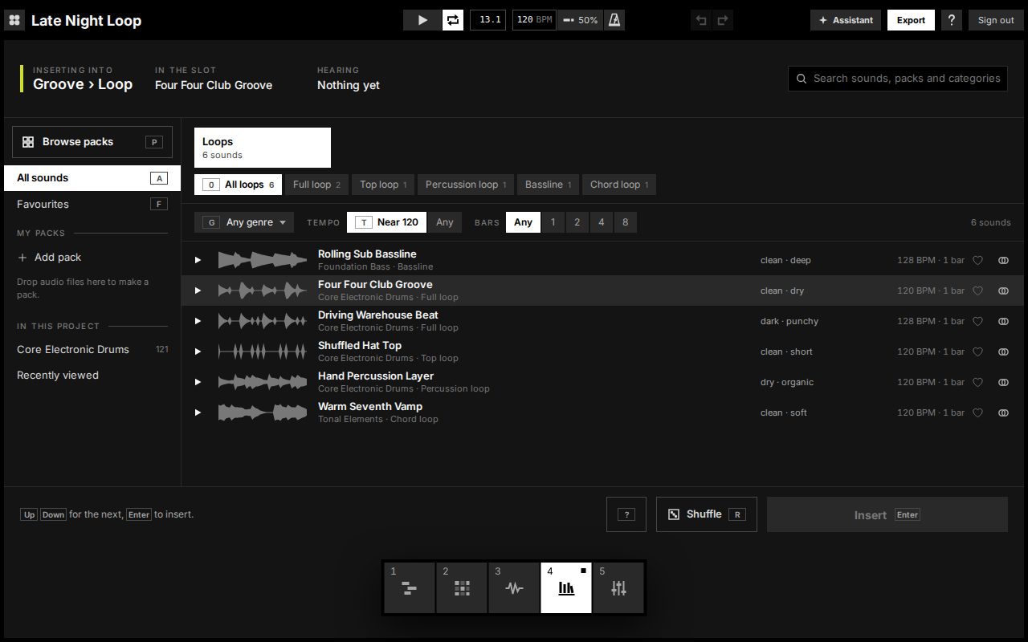The height and width of the screenshot is (642, 1028).
Task: Favourite Driving Warehouse Beat with the heart
Action: pyautogui.click(x=977, y=321)
